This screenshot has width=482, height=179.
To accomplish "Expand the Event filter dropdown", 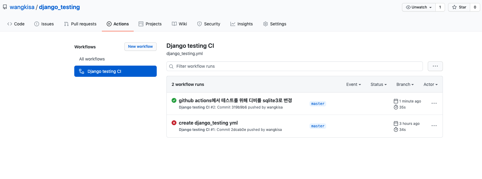I will [x=353, y=84].
